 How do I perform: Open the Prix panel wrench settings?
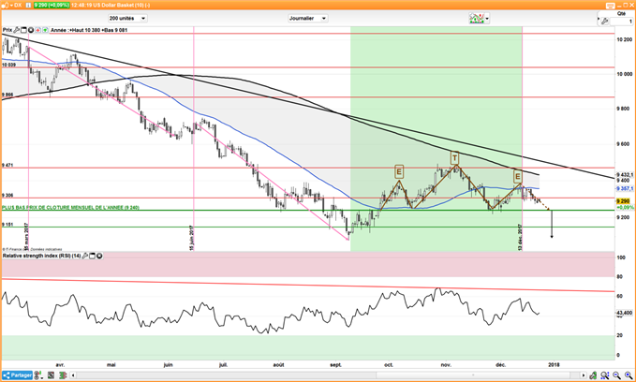point(17,30)
